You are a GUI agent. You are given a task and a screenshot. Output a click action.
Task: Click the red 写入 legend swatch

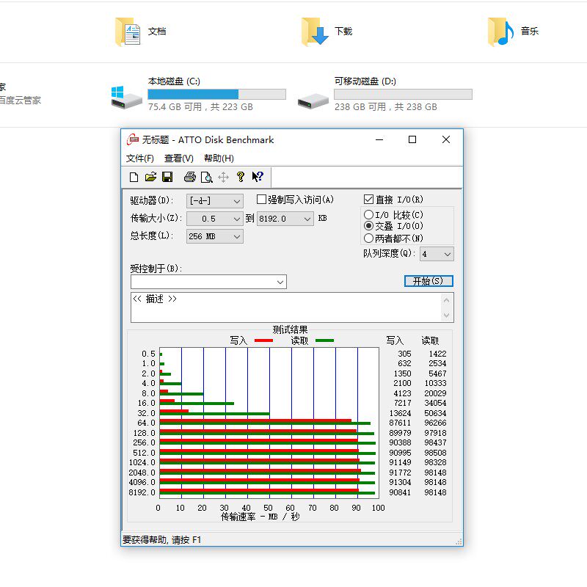(x=264, y=340)
